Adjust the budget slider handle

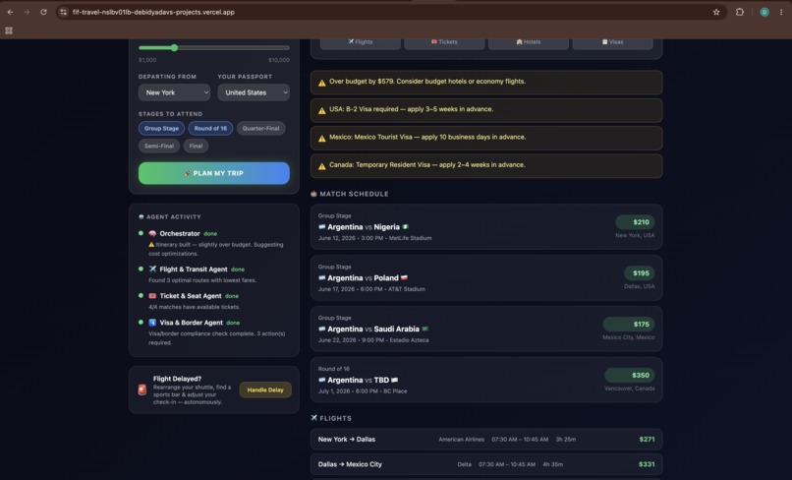coord(174,47)
